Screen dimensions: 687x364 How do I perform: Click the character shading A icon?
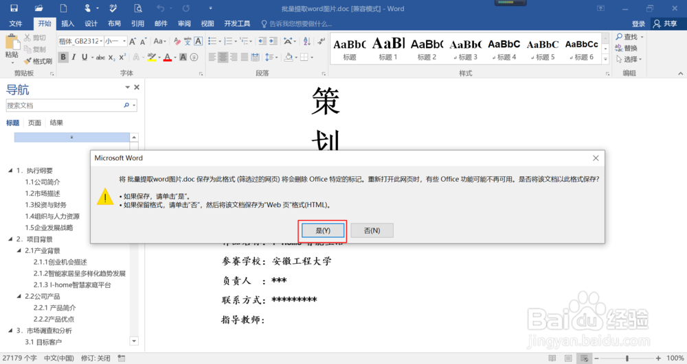[x=183, y=58]
